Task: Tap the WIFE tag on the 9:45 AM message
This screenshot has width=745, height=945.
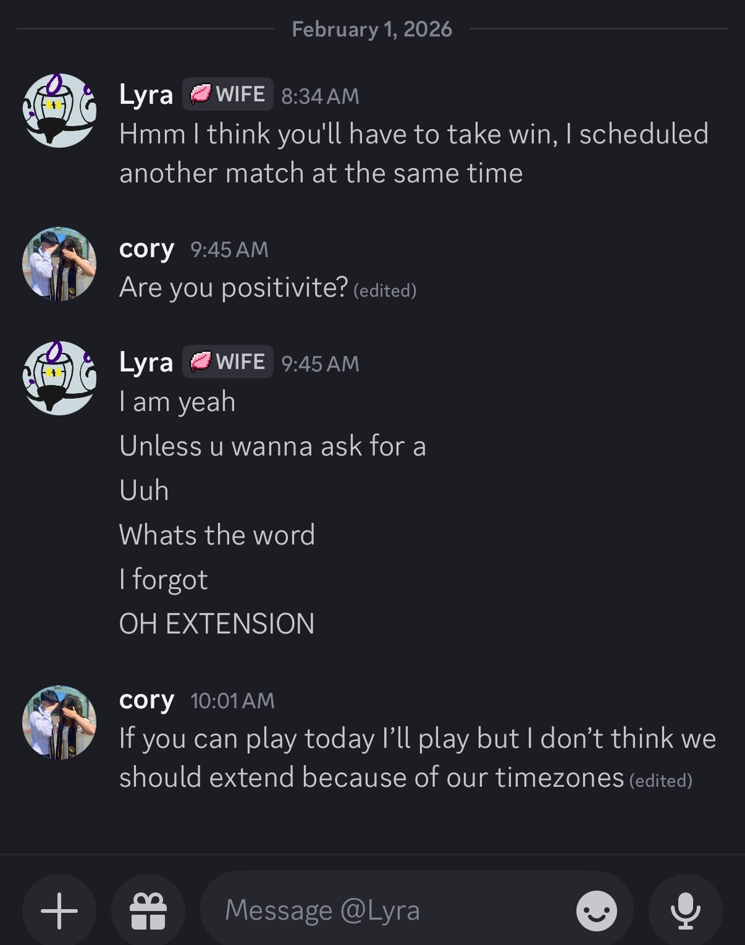Action: (227, 362)
